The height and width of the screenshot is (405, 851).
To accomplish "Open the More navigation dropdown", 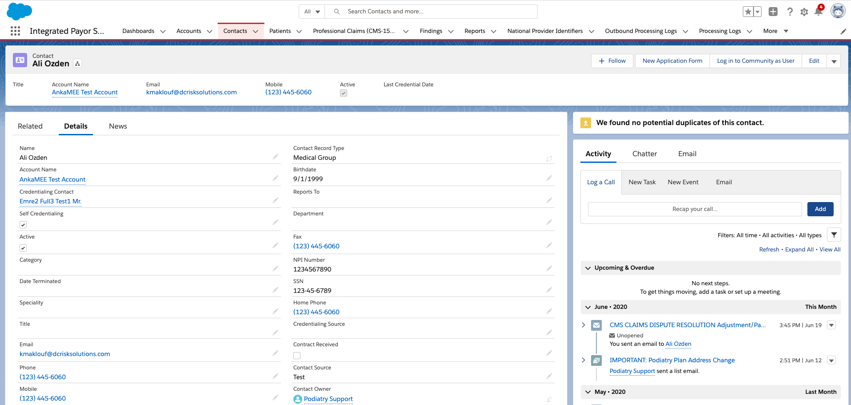I will 776,31.
